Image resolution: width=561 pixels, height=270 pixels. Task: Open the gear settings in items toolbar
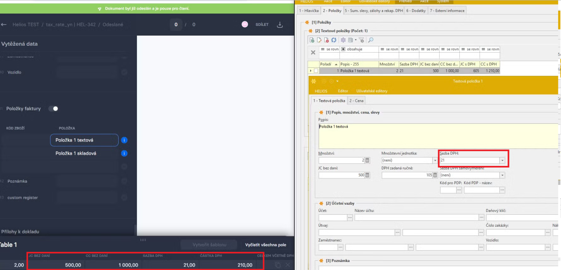click(x=343, y=40)
